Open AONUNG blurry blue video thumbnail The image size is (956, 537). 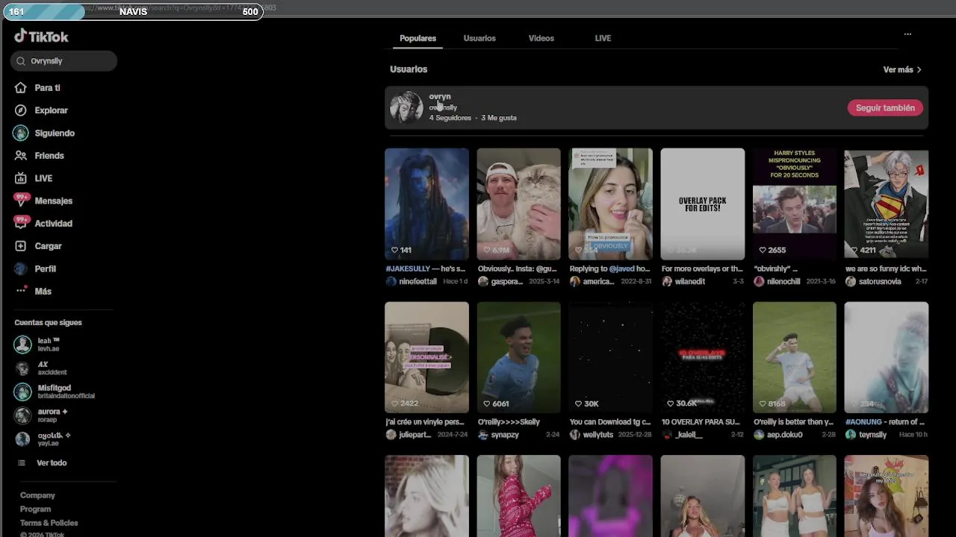coord(886,357)
